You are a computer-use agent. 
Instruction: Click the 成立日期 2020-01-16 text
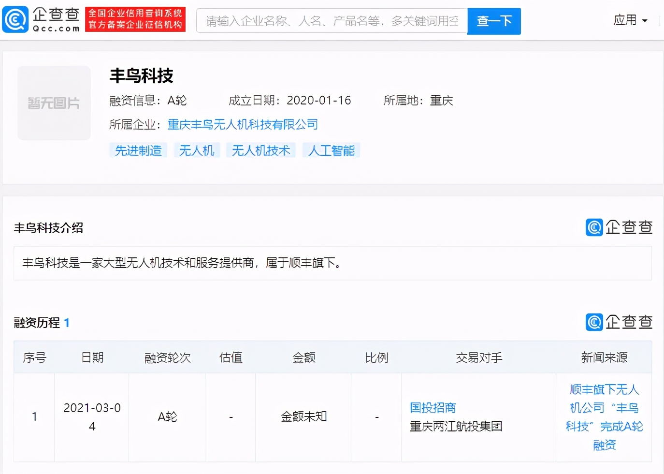(289, 101)
